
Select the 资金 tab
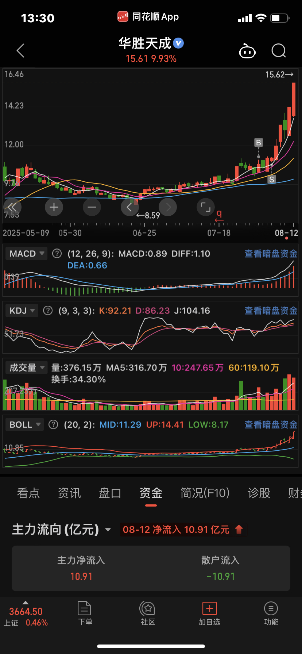click(151, 493)
